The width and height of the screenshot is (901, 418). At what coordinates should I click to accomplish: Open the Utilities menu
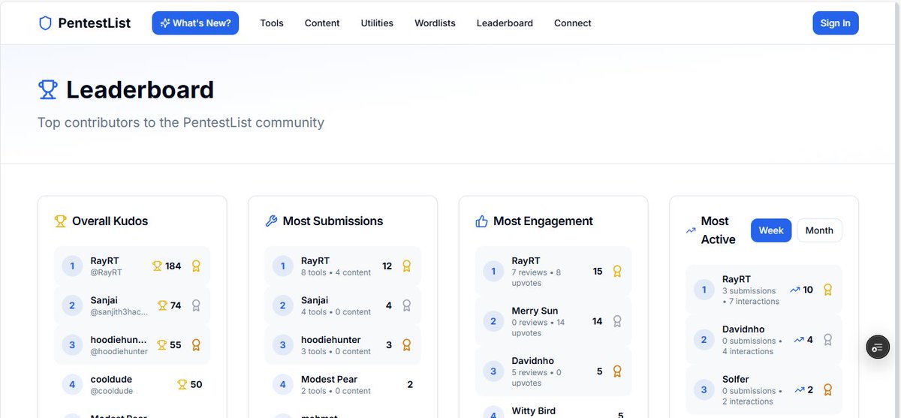click(377, 23)
